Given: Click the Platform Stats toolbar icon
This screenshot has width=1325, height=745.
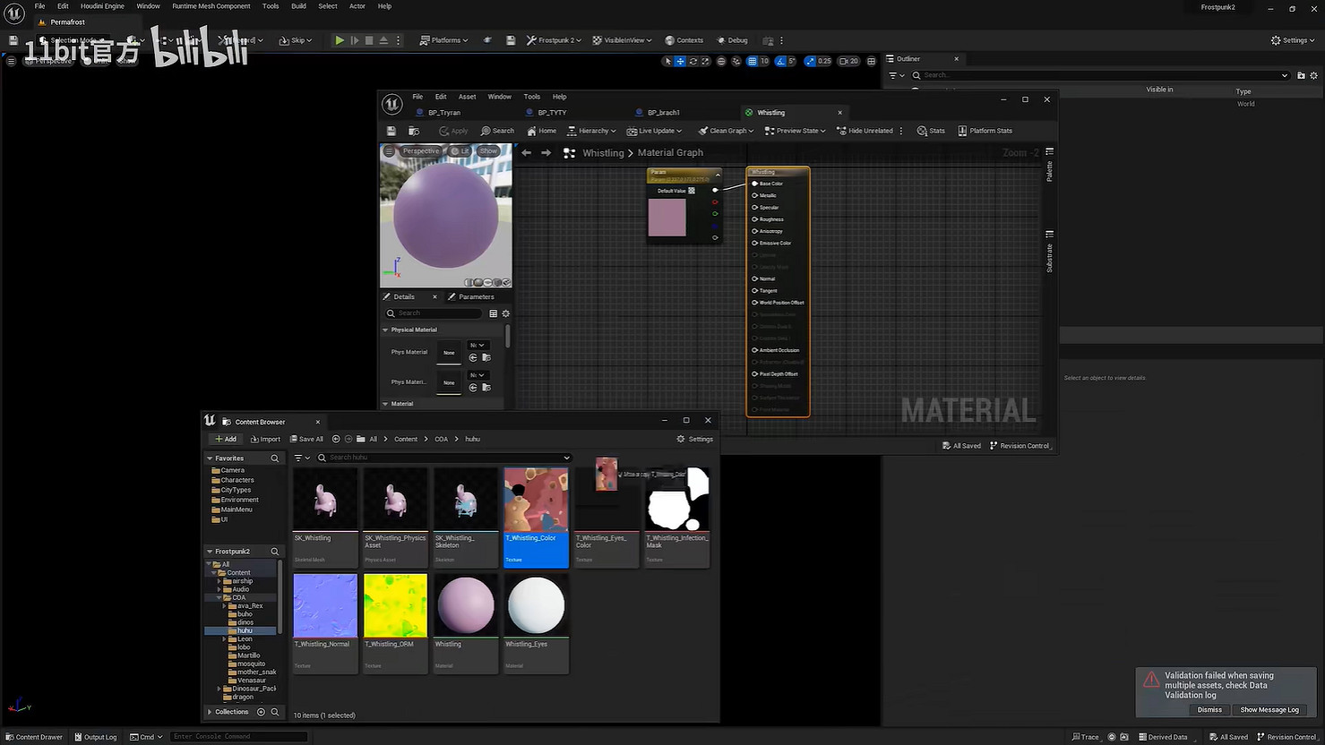Looking at the screenshot, I should [985, 131].
